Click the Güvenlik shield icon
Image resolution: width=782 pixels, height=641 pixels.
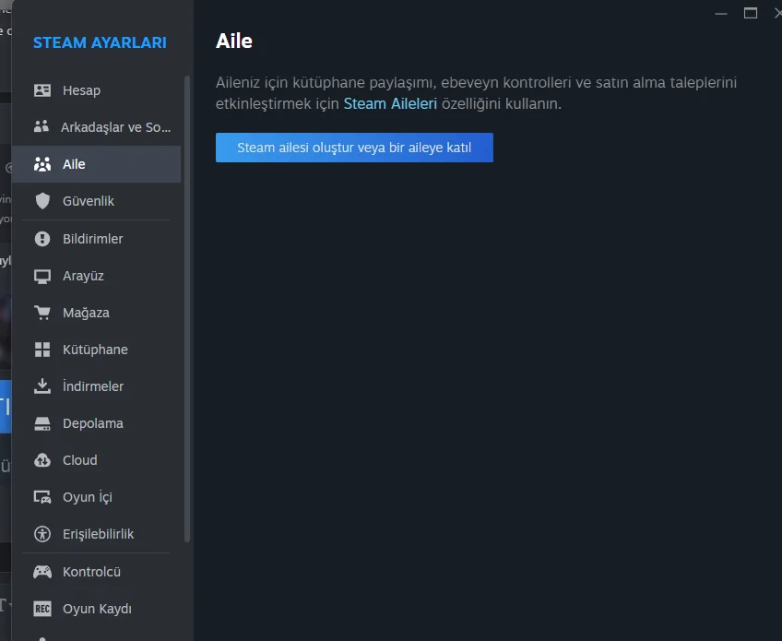tap(42, 201)
